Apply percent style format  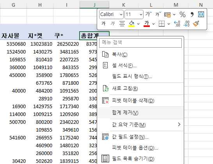point(183,14)
